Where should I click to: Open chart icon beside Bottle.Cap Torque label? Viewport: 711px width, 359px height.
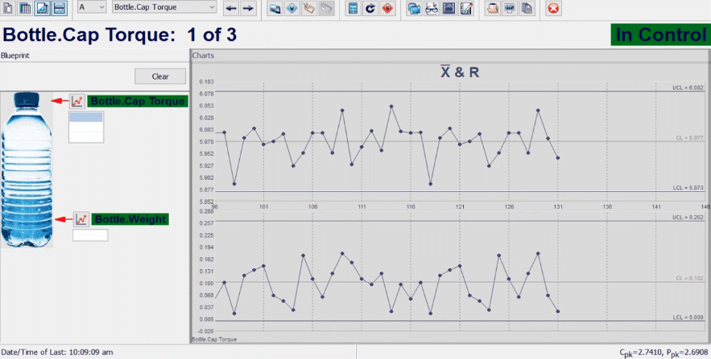click(x=77, y=101)
